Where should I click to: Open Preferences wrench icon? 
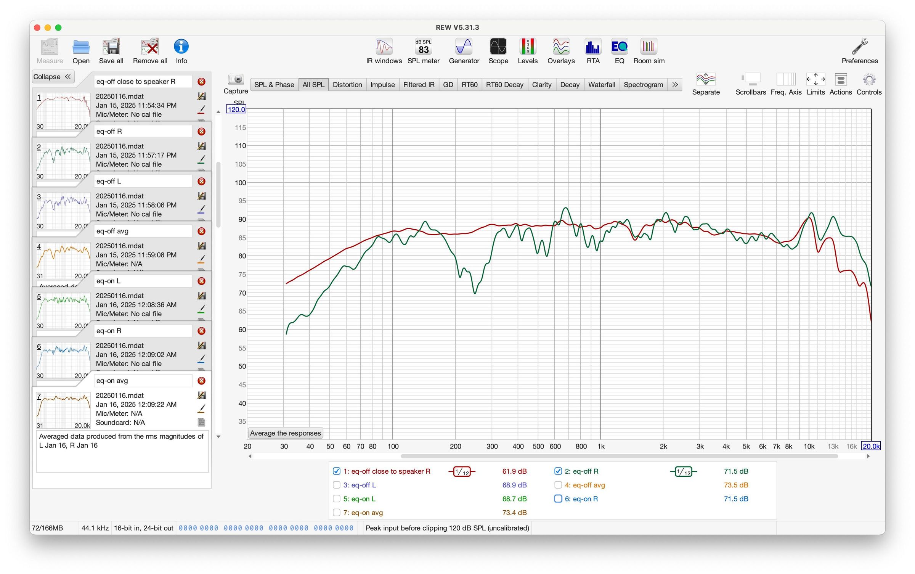click(859, 47)
